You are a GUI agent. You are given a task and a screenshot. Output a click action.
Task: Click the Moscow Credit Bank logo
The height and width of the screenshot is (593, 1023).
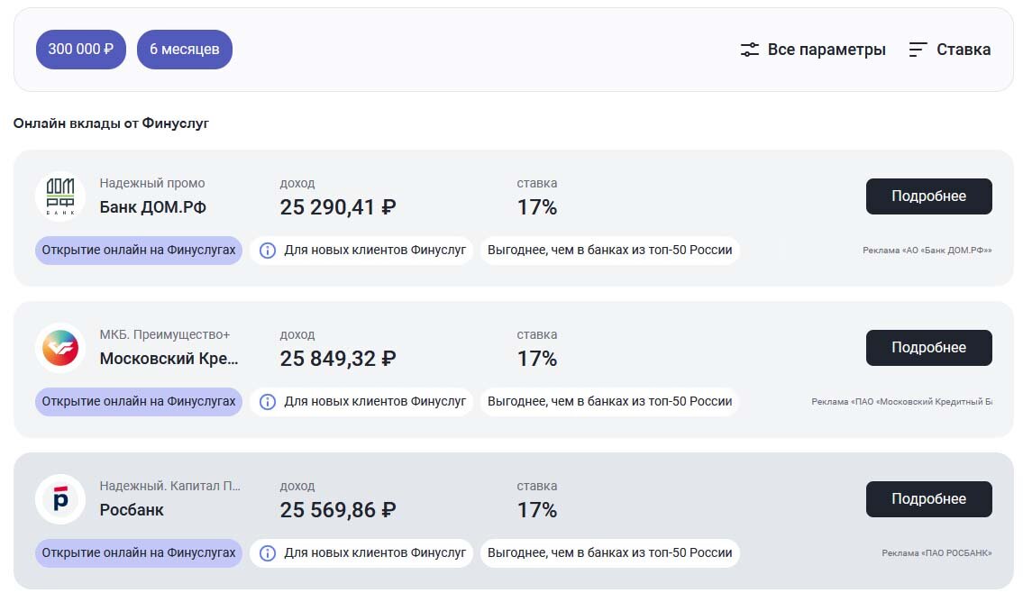(60, 348)
